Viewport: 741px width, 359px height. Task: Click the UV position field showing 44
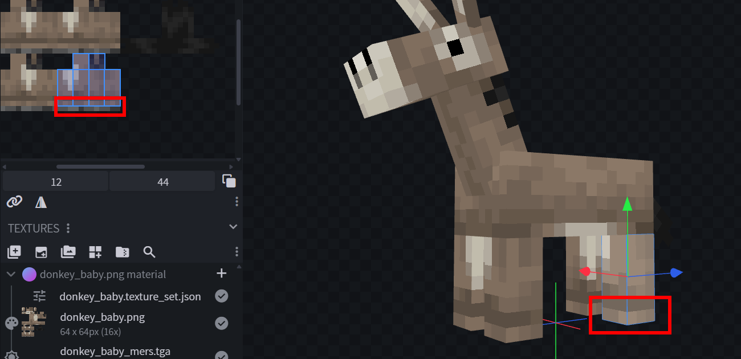click(x=163, y=182)
